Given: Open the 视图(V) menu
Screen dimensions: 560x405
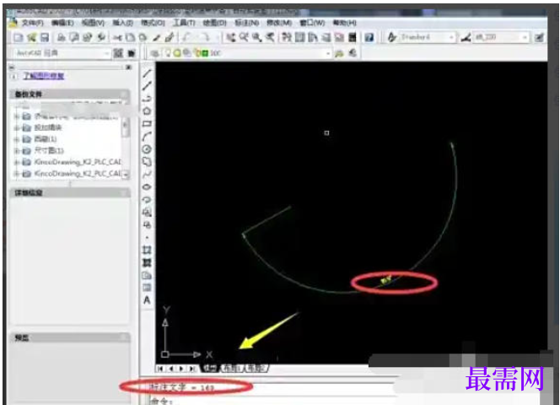Looking at the screenshot, I should (93, 23).
